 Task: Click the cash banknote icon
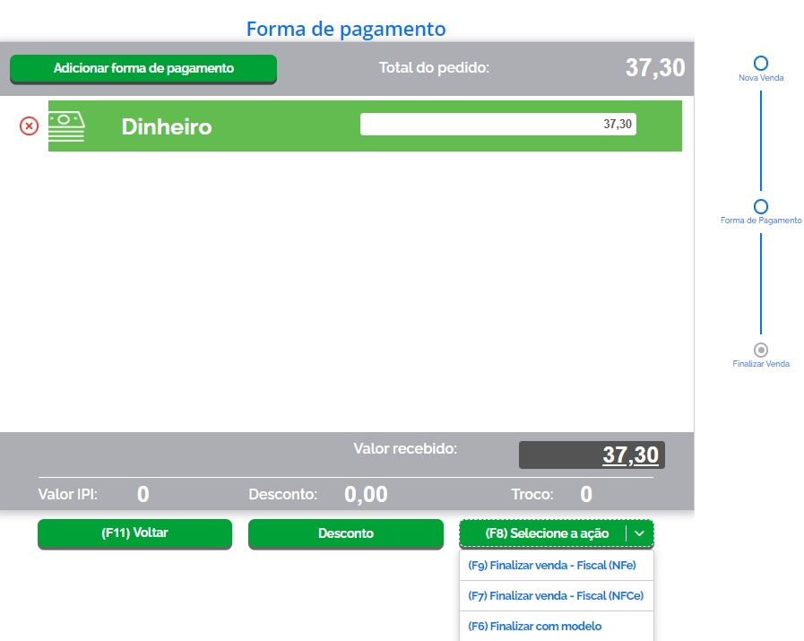click(66, 126)
